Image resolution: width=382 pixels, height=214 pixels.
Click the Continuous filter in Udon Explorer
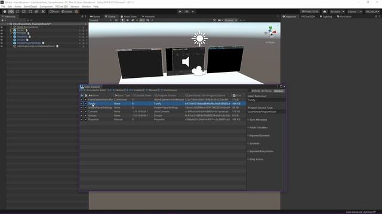point(170,90)
